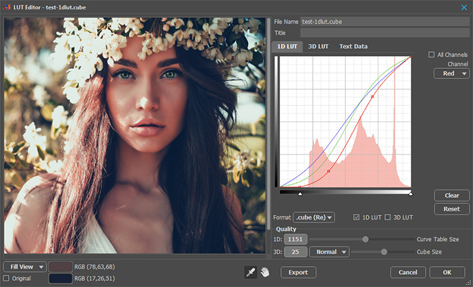
Task: Click the white point marker under the curve
Action: click(410, 194)
